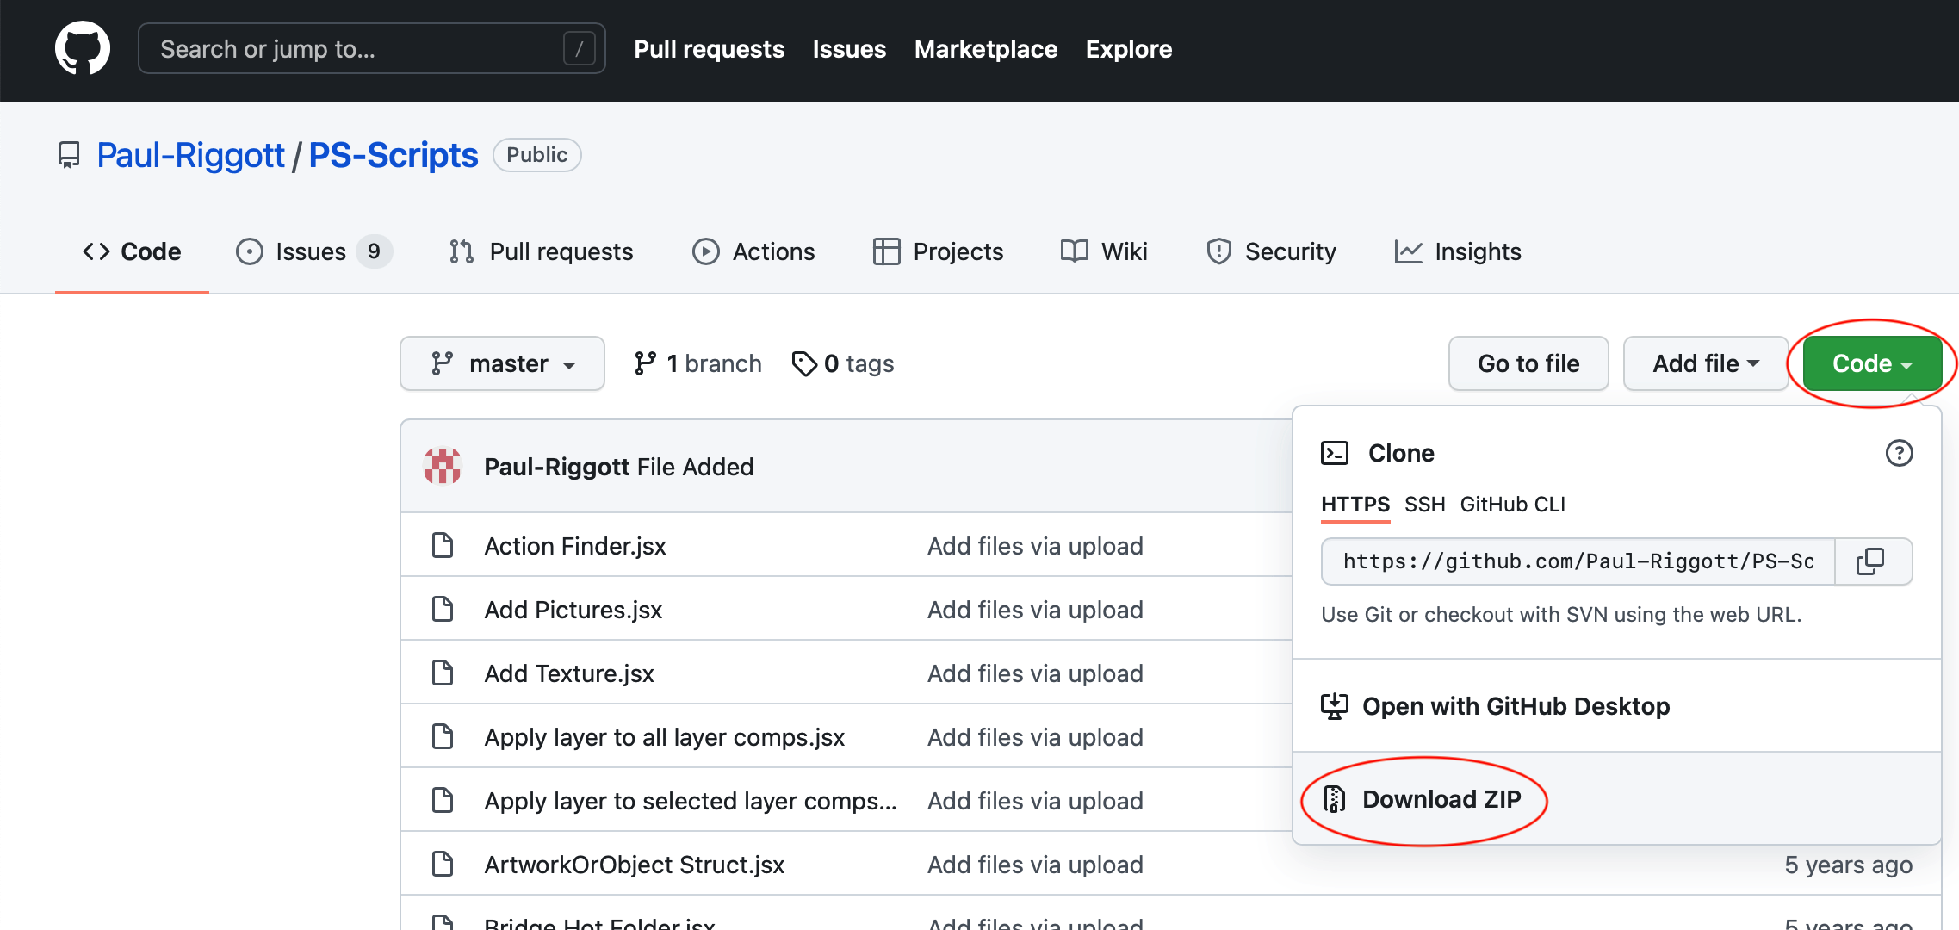Switch clone protocol to SSH
Image resolution: width=1959 pixels, height=930 pixels.
[x=1424, y=505]
